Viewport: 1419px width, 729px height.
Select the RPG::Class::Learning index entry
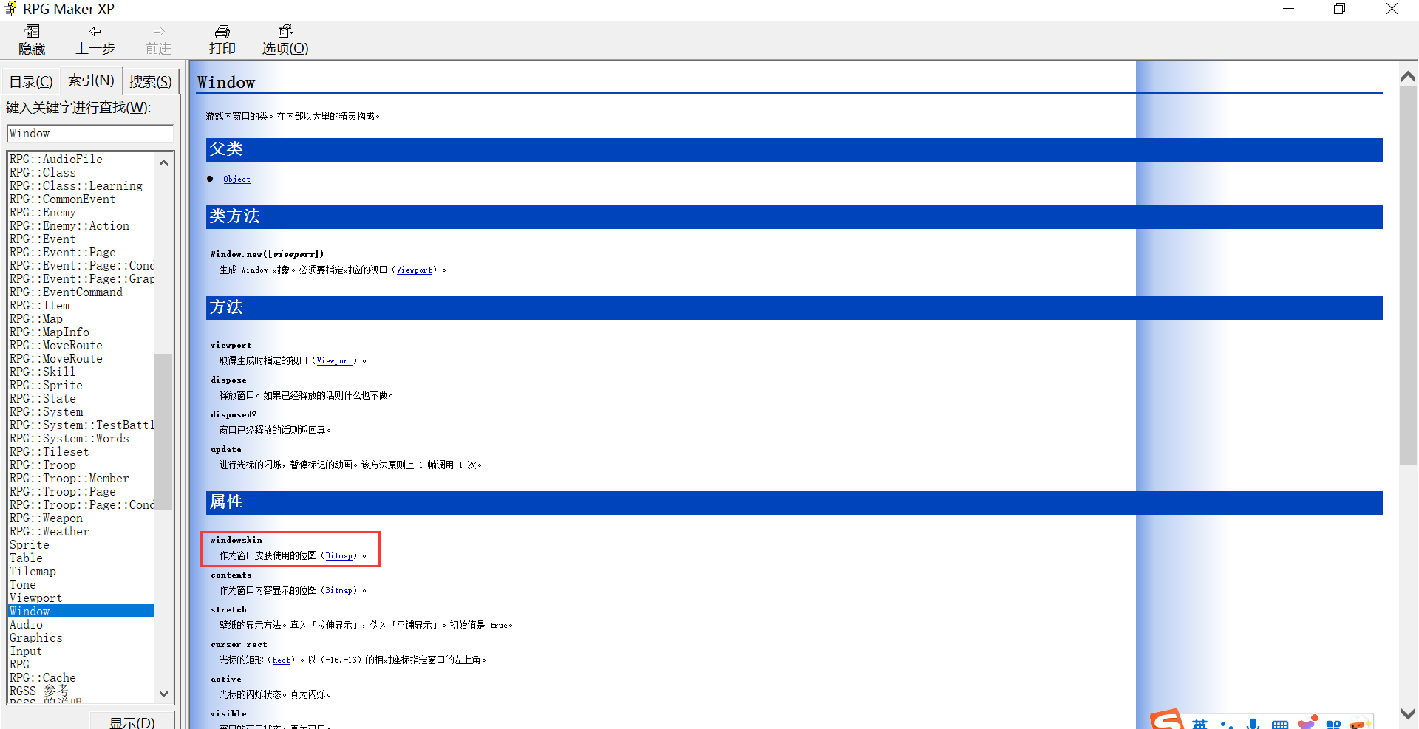pyautogui.click(x=76, y=186)
